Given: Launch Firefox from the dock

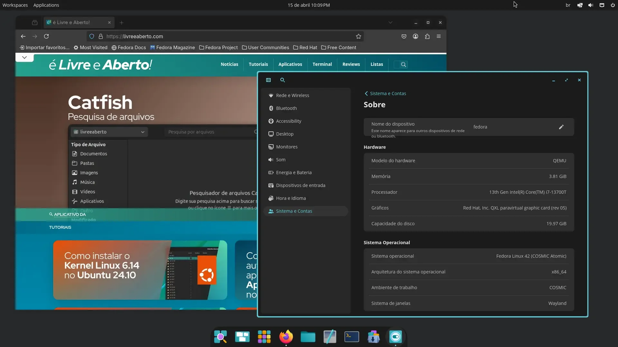Looking at the screenshot, I should tap(286, 337).
